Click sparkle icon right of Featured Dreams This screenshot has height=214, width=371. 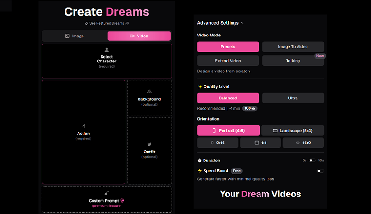[127, 23]
